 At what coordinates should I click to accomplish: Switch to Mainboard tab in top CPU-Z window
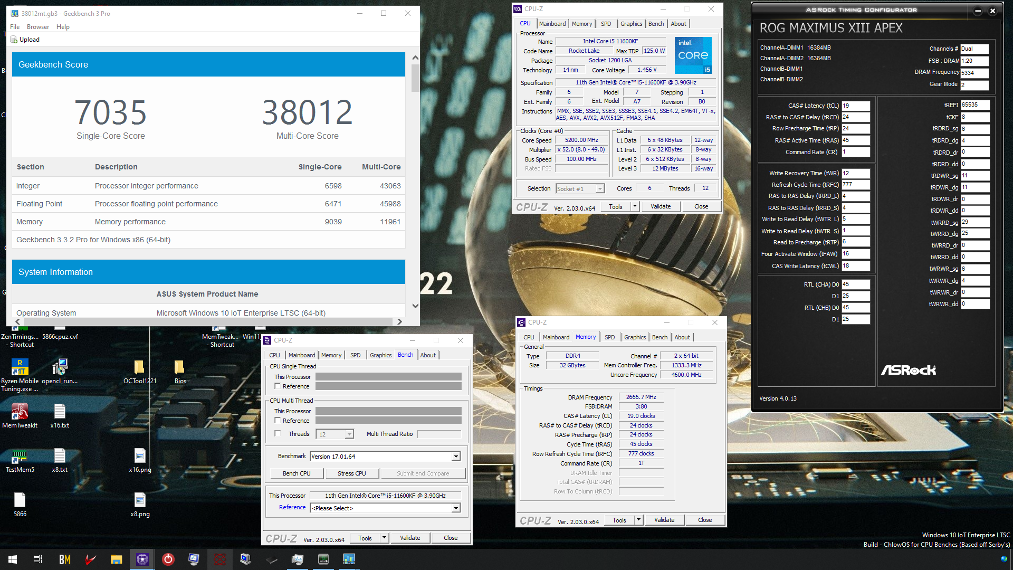[x=552, y=24]
